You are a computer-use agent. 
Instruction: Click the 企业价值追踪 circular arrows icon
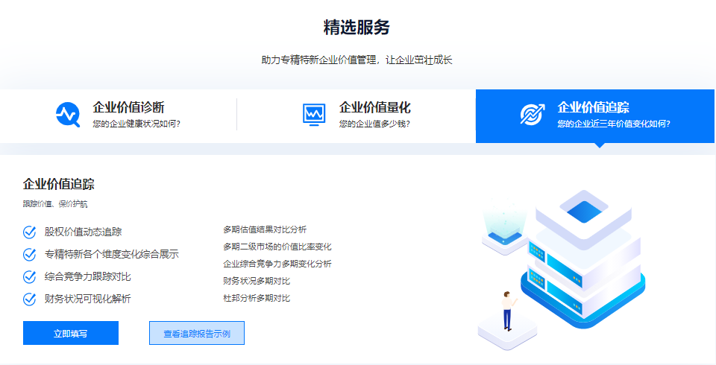click(532, 115)
